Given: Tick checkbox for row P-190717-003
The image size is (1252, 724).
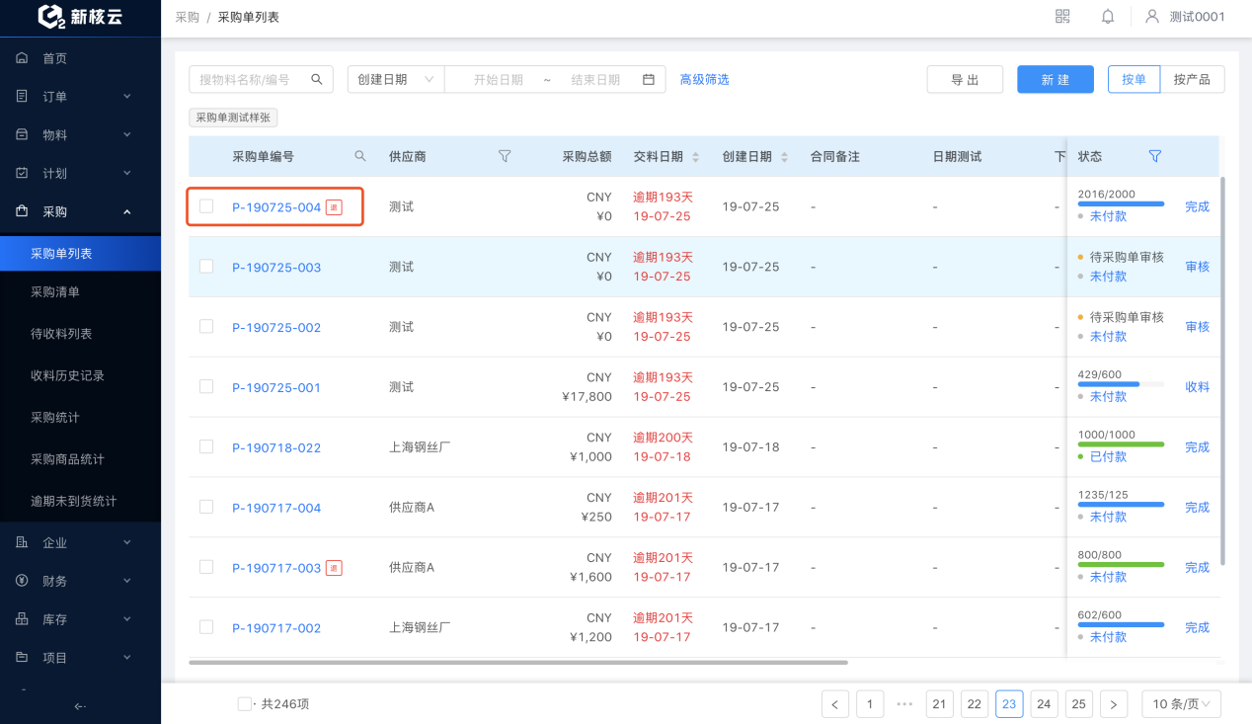Looking at the screenshot, I should pyautogui.click(x=206, y=567).
